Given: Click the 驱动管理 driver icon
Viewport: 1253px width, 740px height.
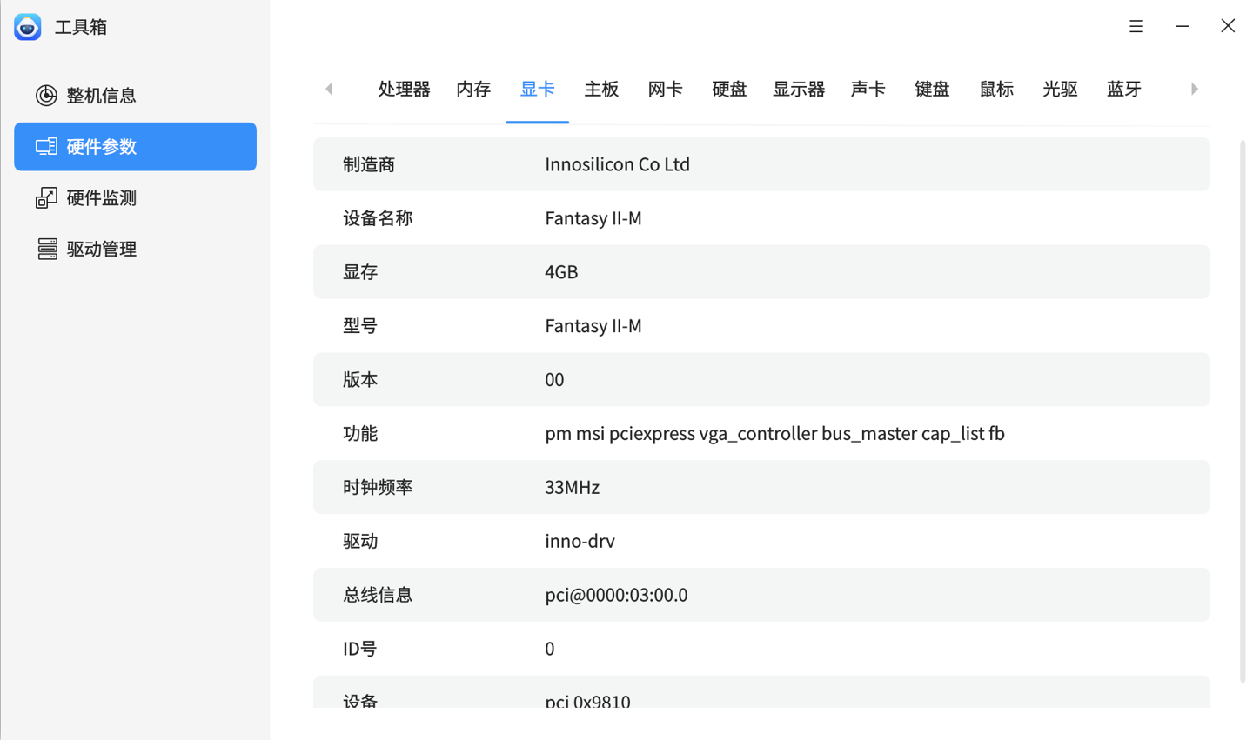Looking at the screenshot, I should (47, 250).
